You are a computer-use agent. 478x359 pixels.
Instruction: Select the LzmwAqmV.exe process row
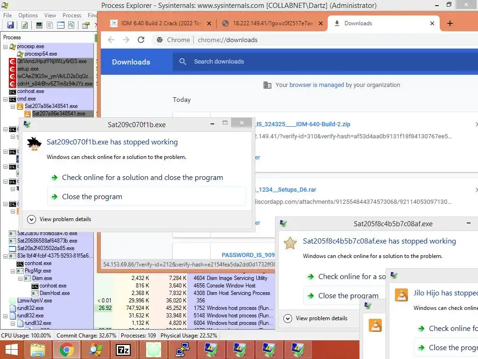click(51, 301)
